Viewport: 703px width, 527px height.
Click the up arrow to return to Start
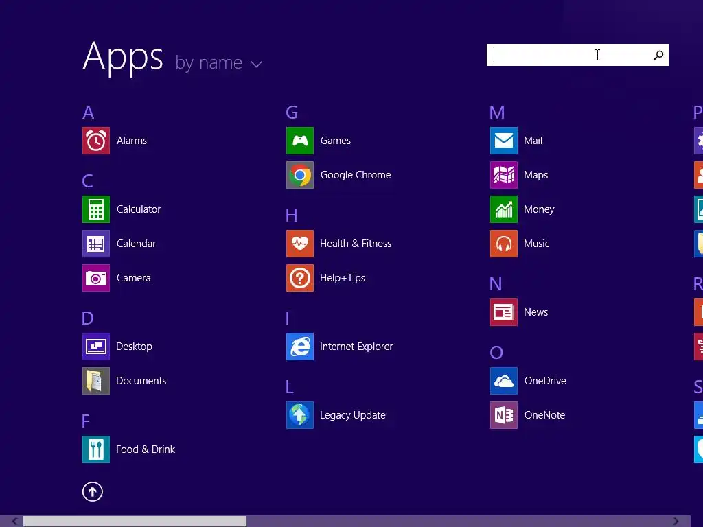coord(93,492)
